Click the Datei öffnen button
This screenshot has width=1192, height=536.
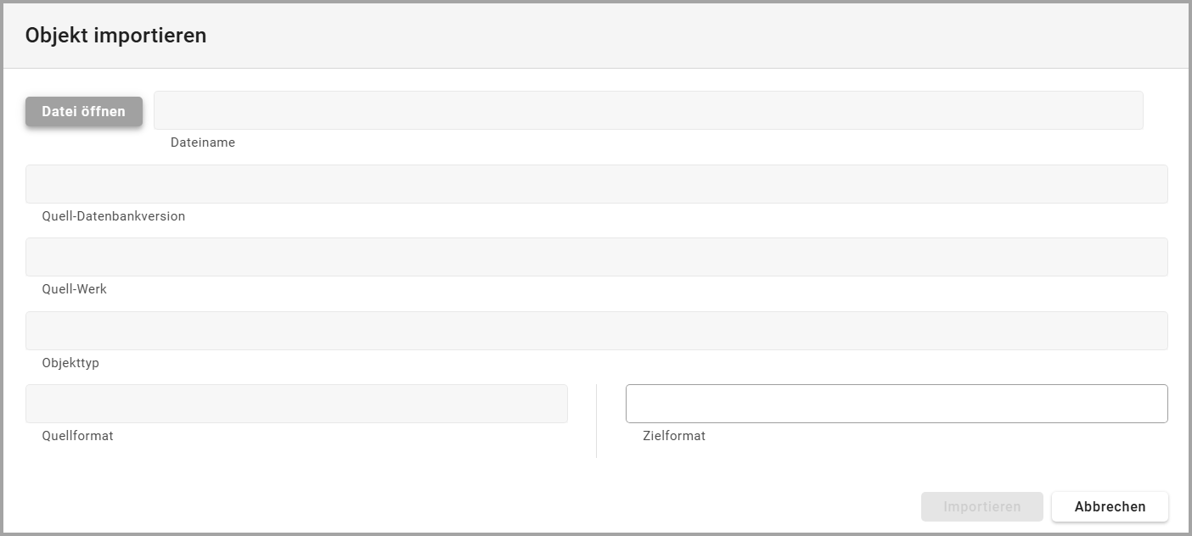coord(84,111)
